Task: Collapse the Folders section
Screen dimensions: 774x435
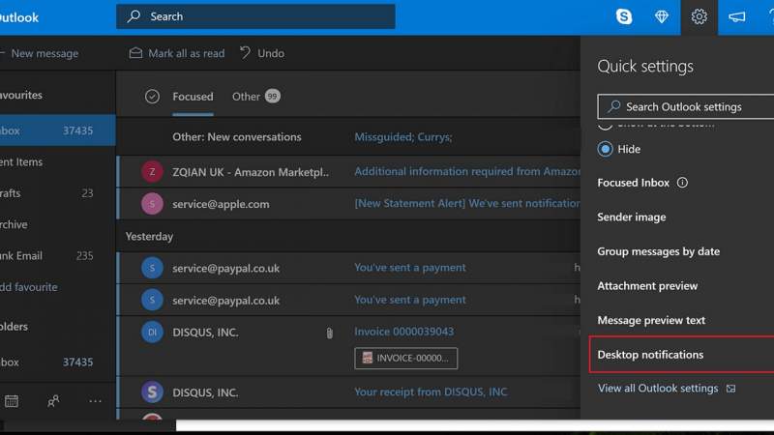Action: 14,327
